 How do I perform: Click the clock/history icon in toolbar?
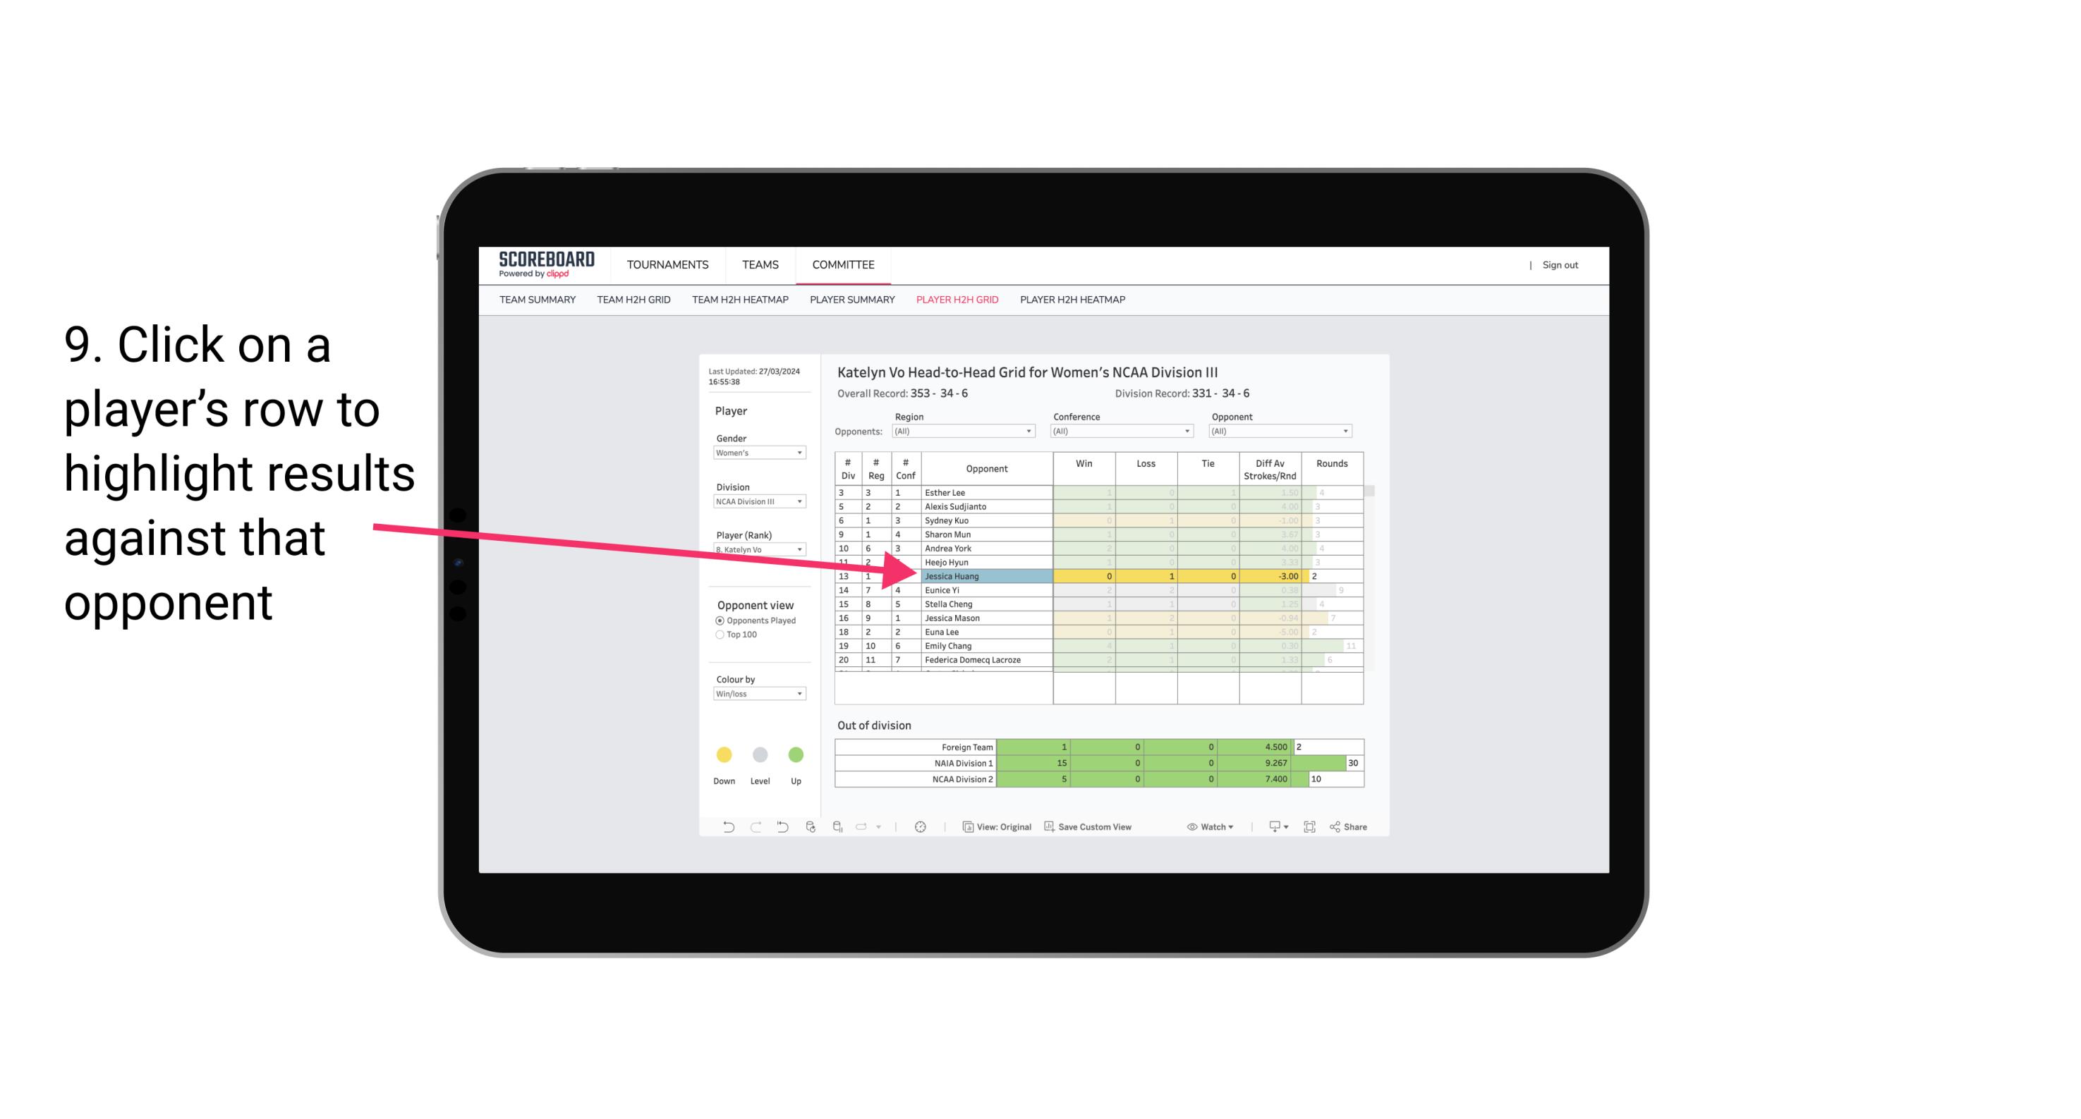point(921,827)
